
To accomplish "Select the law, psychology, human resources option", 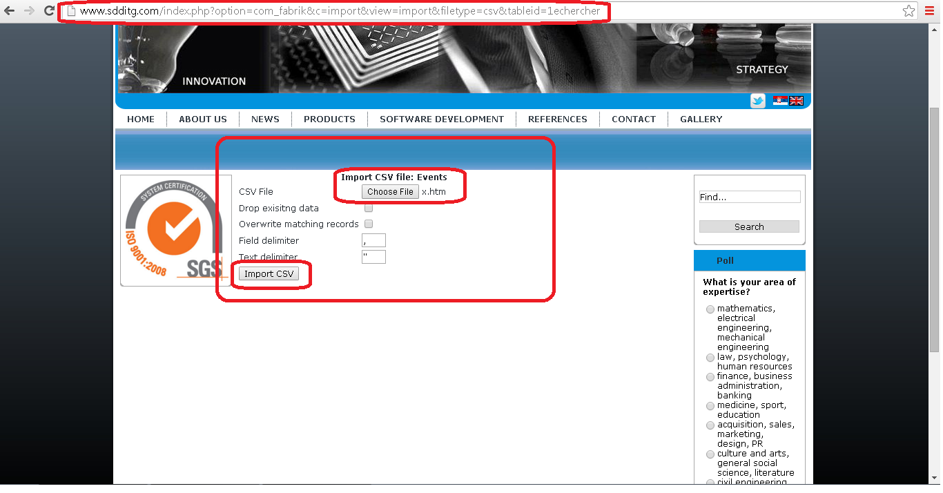I will tap(710, 357).
